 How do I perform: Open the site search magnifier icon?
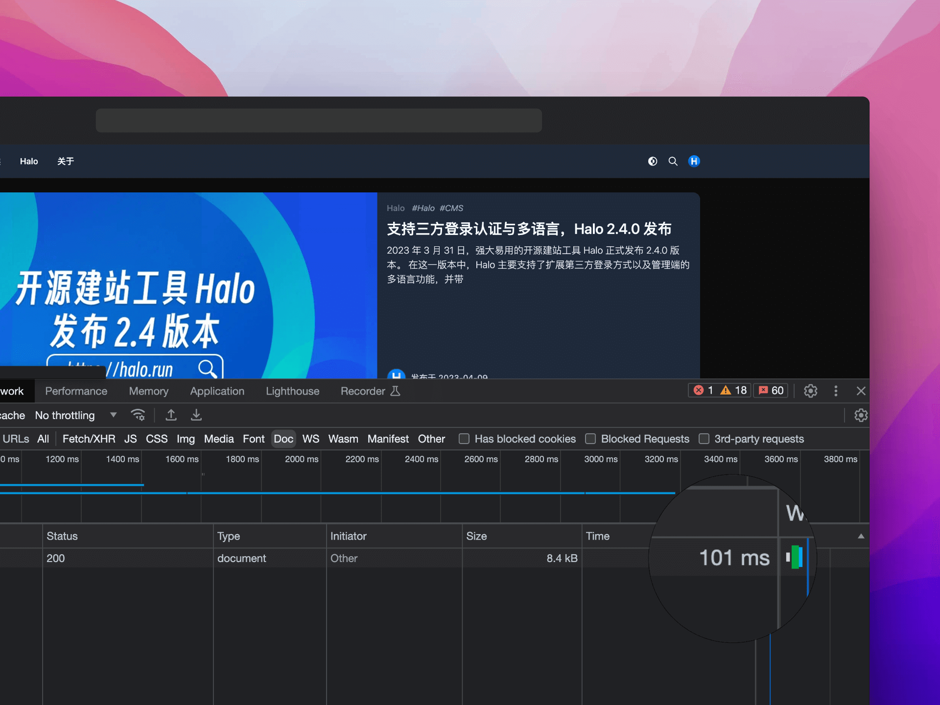click(x=673, y=161)
